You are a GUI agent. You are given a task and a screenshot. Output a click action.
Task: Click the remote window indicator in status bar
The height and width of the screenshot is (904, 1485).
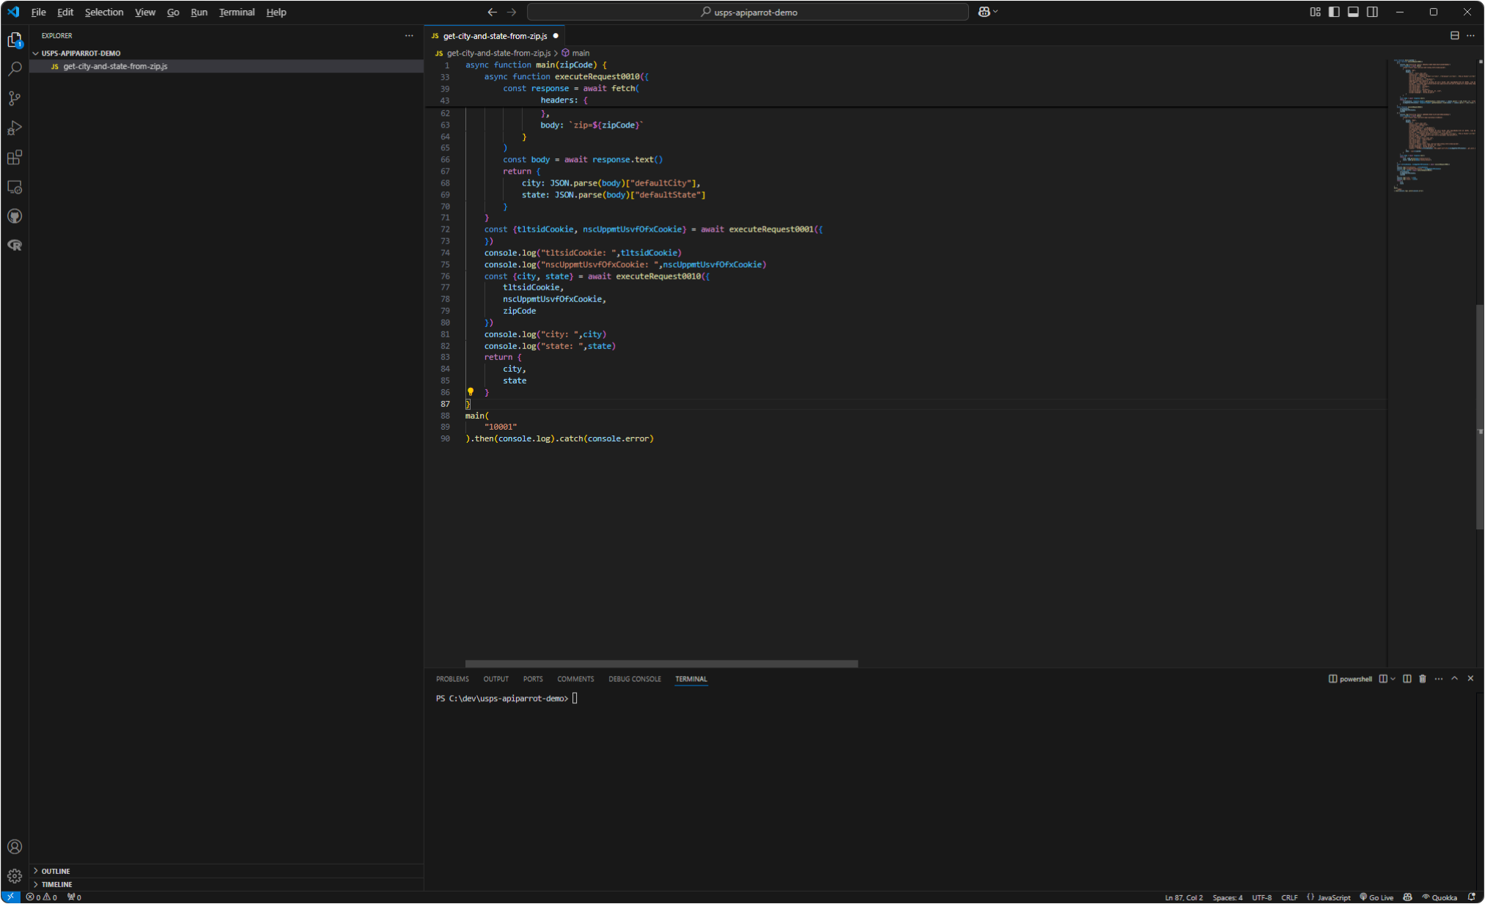click(10, 897)
